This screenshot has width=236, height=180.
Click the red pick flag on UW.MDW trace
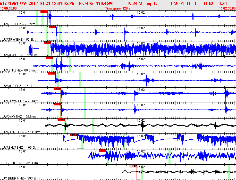click(x=47, y=42)
